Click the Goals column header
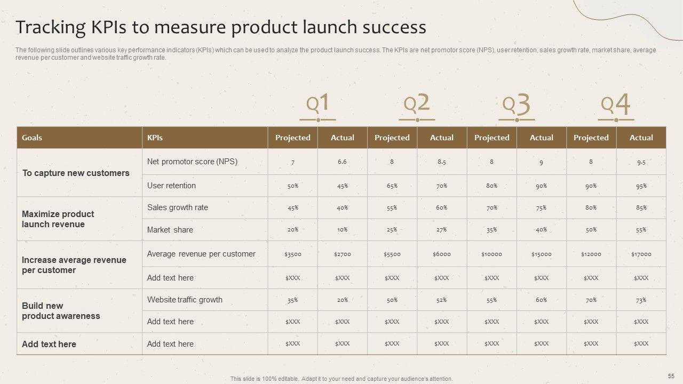This screenshot has height=384, width=683. pyautogui.click(x=32, y=138)
